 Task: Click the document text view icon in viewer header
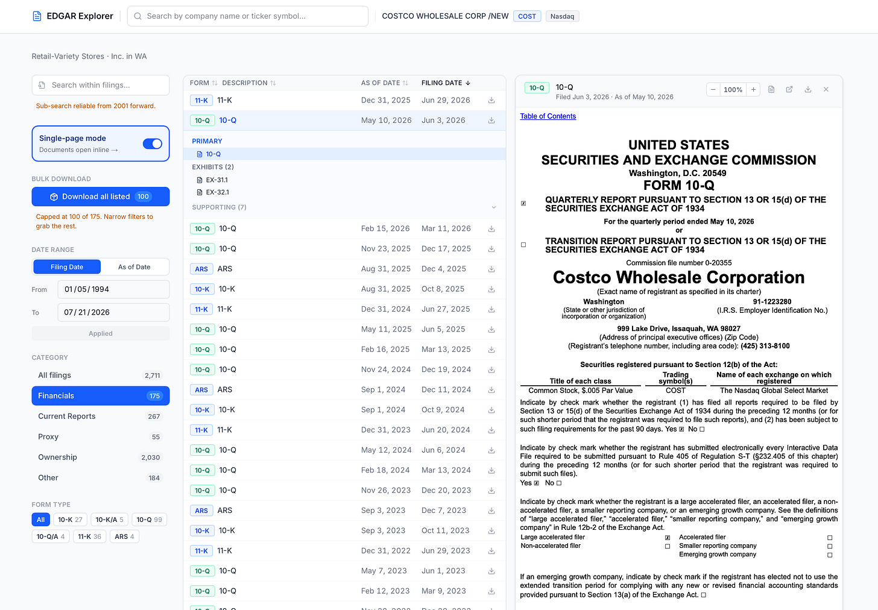click(771, 89)
